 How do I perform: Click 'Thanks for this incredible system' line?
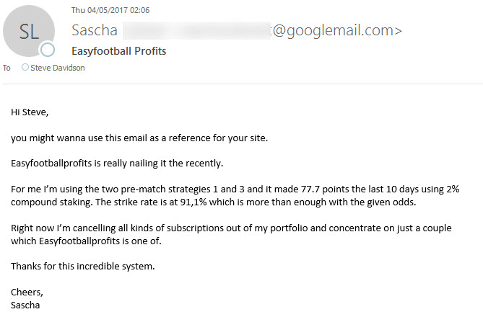click(x=83, y=266)
